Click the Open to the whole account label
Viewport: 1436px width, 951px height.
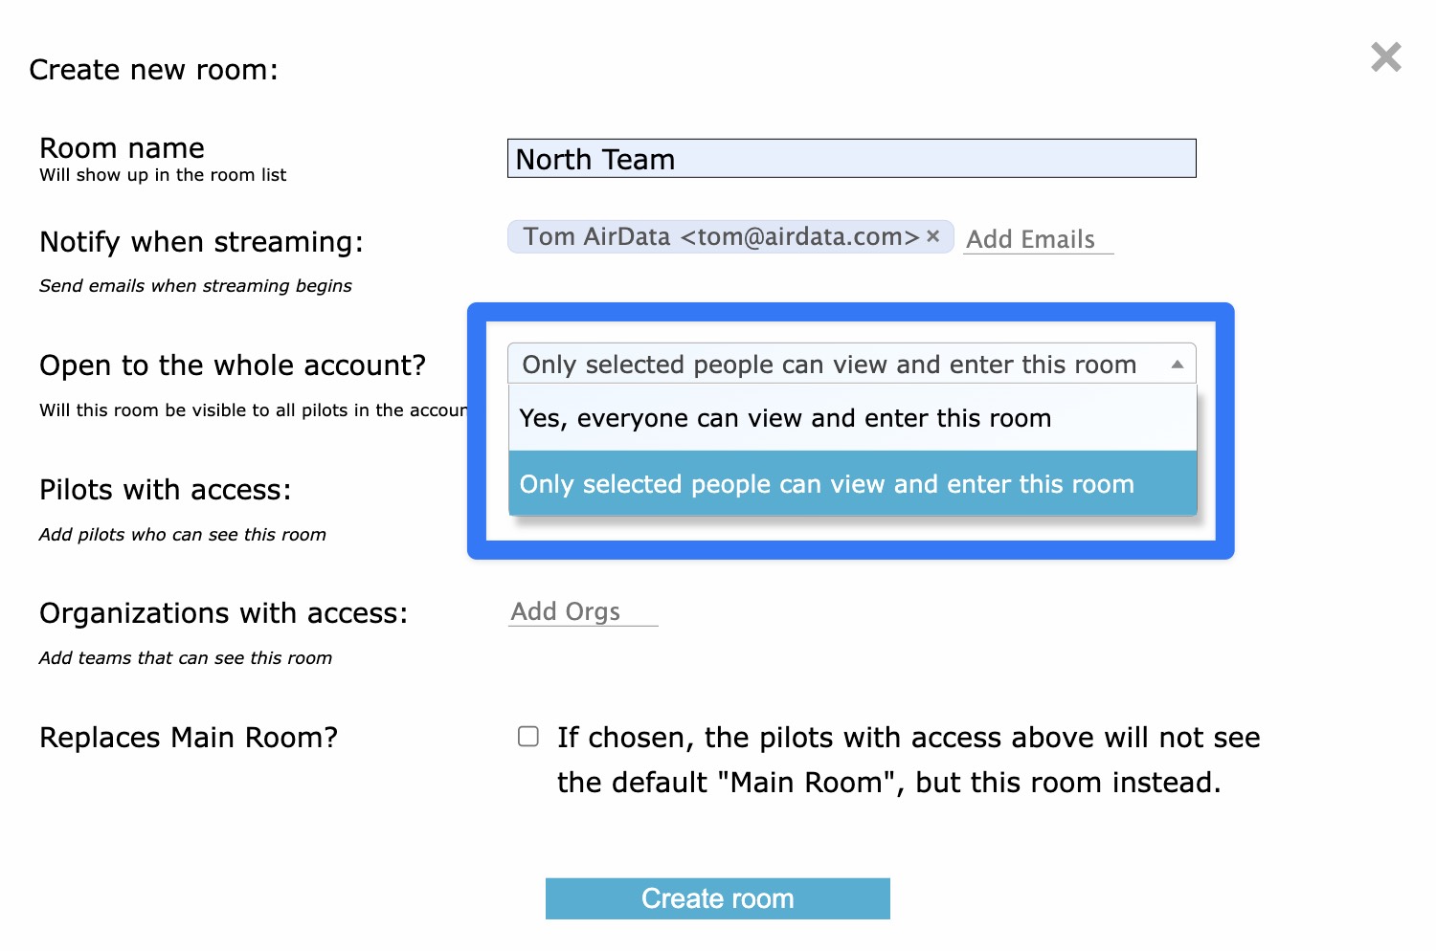pyautogui.click(x=233, y=365)
